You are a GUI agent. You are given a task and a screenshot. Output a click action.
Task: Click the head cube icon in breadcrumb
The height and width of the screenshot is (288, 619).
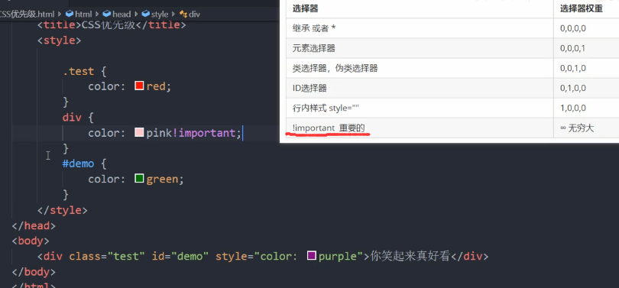106,15
